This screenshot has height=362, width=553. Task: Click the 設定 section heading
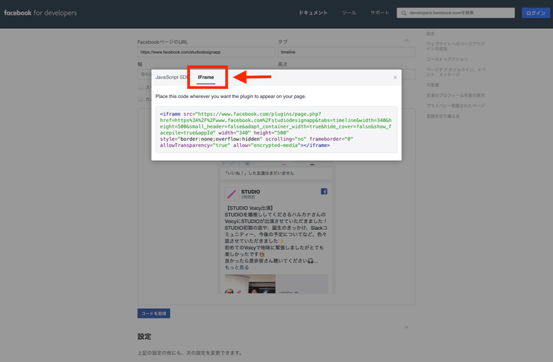pos(144,336)
